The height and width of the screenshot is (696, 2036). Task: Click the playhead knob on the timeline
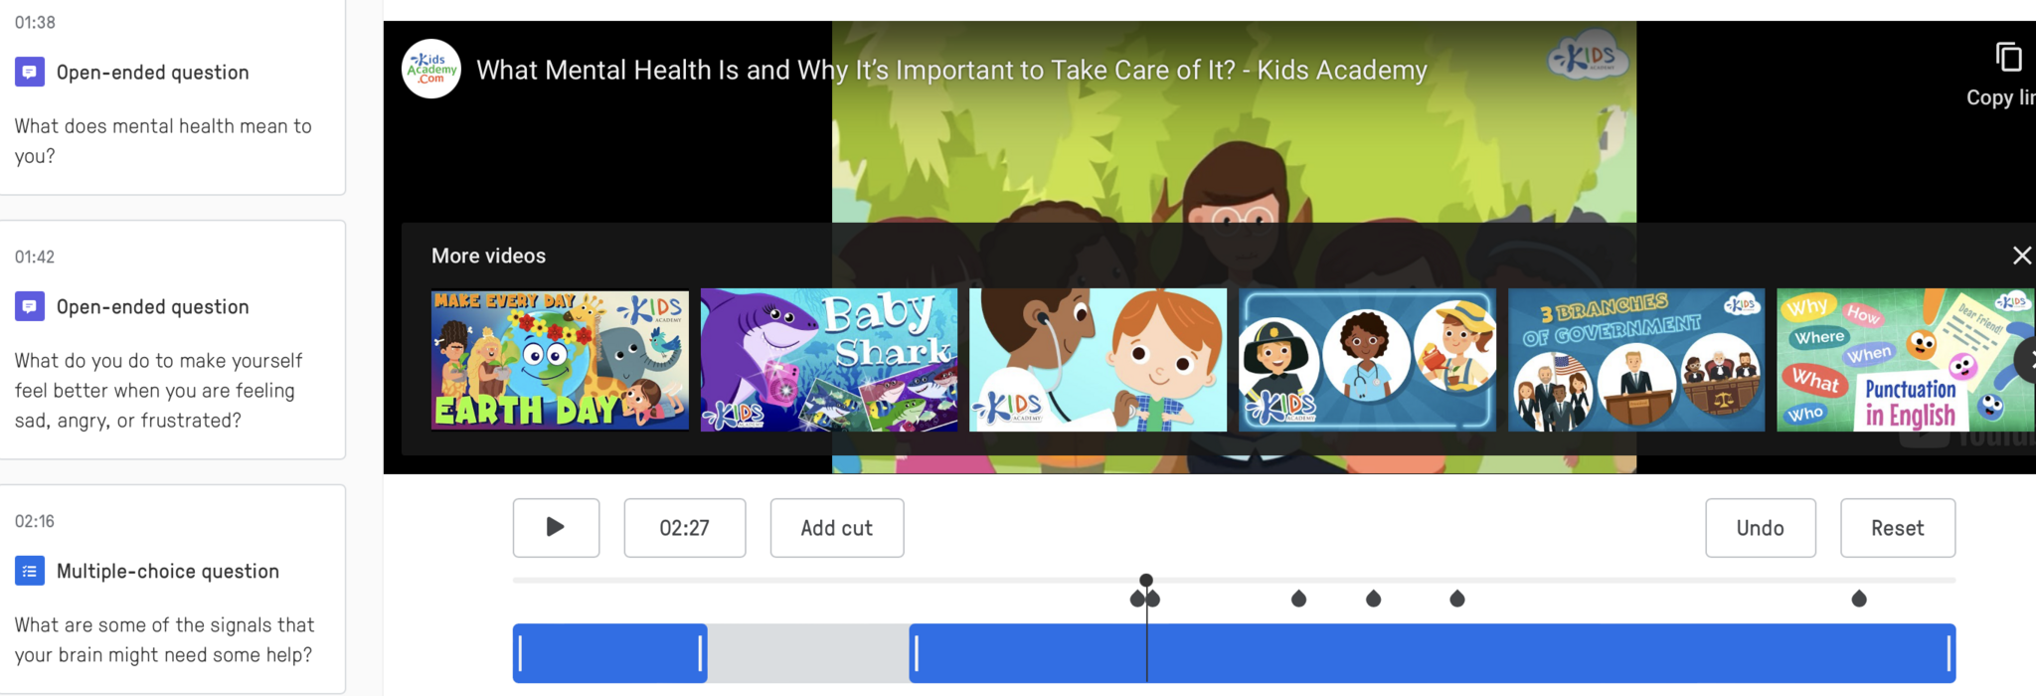click(1146, 580)
